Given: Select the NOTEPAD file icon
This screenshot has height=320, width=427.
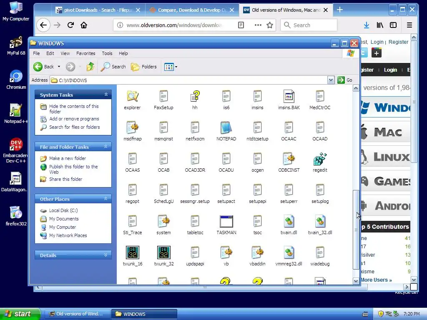Looking at the screenshot, I should [226, 127].
